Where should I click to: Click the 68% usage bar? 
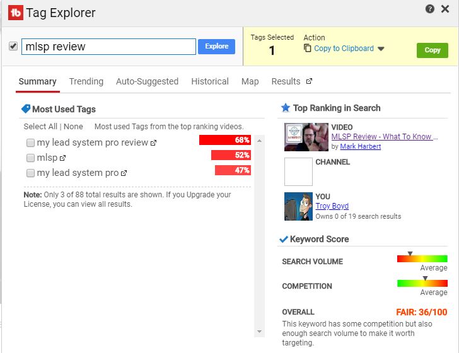225,140
